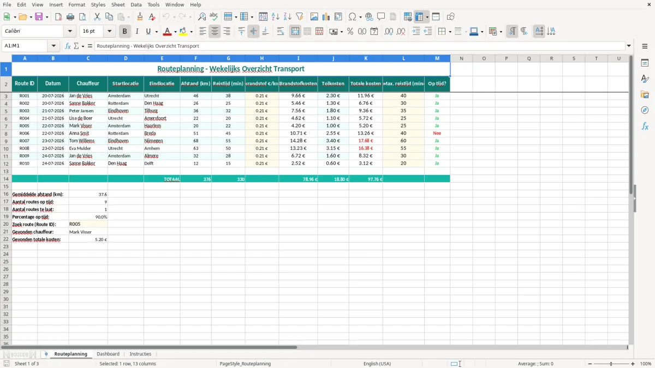Increase the cell indent
This screenshot has height=368, width=655.
coord(416,32)
